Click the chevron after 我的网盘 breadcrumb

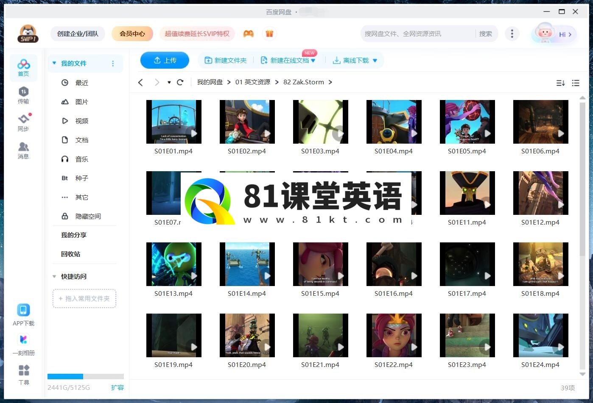(229, 82)
